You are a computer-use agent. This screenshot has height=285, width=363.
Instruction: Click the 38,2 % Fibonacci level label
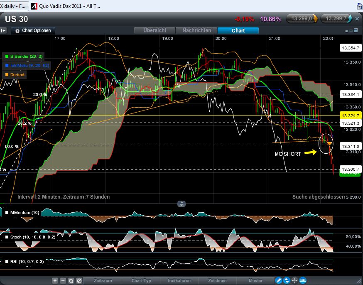click(x=25, y=123)
